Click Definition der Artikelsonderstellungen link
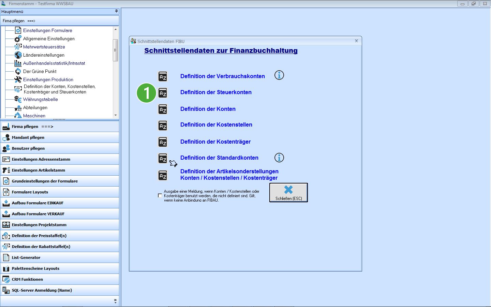Screen dimensions: 491x307 point(229,175)
